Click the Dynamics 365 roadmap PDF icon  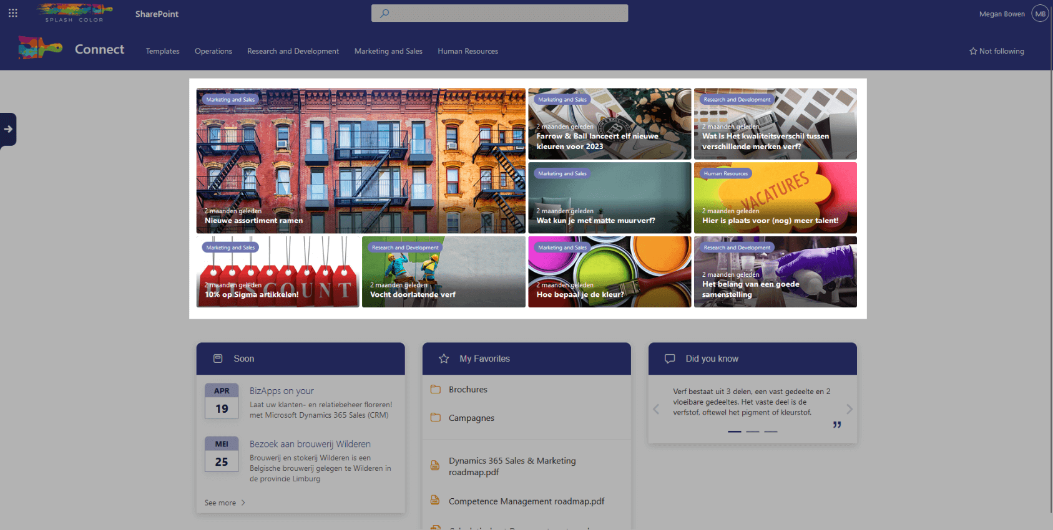click(x=435, y=465)
